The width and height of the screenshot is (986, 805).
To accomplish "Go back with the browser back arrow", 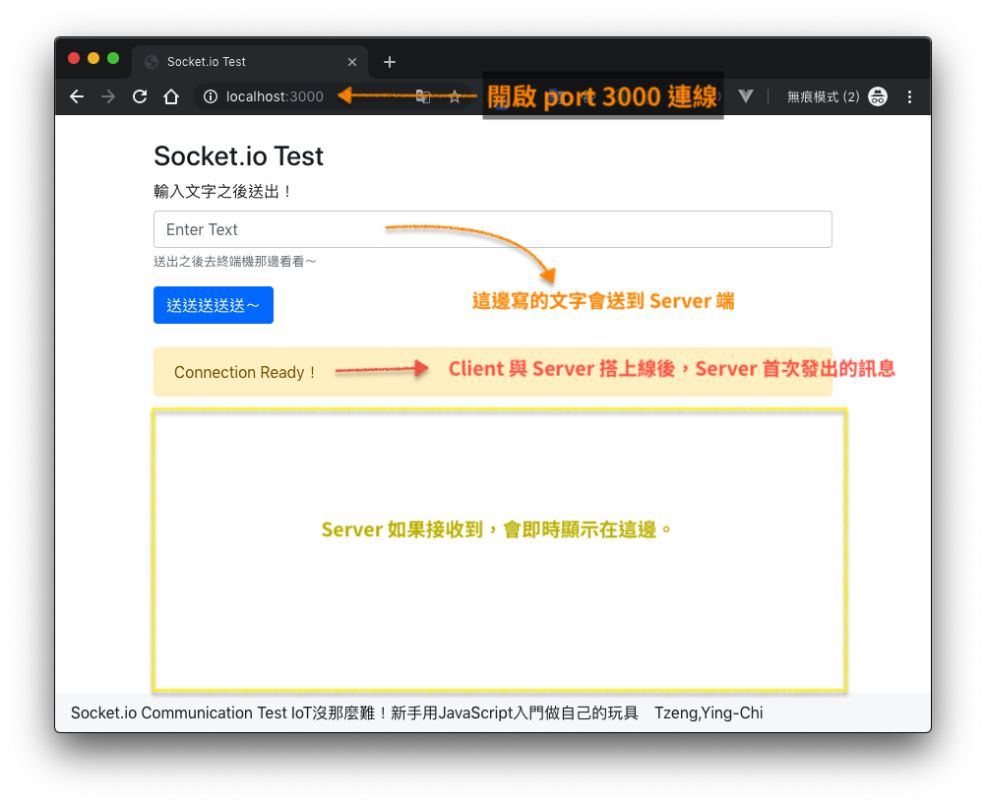I will tap(77, 96).
